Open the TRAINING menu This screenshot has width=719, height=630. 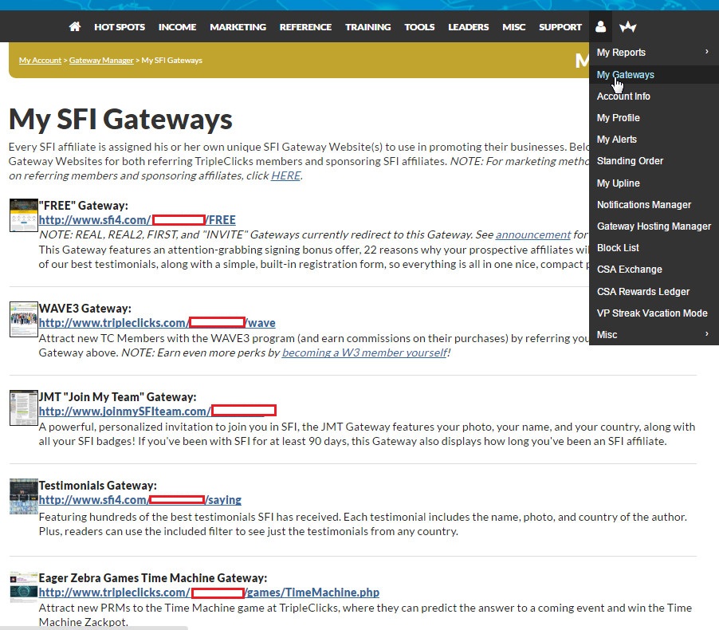[367, 27]
